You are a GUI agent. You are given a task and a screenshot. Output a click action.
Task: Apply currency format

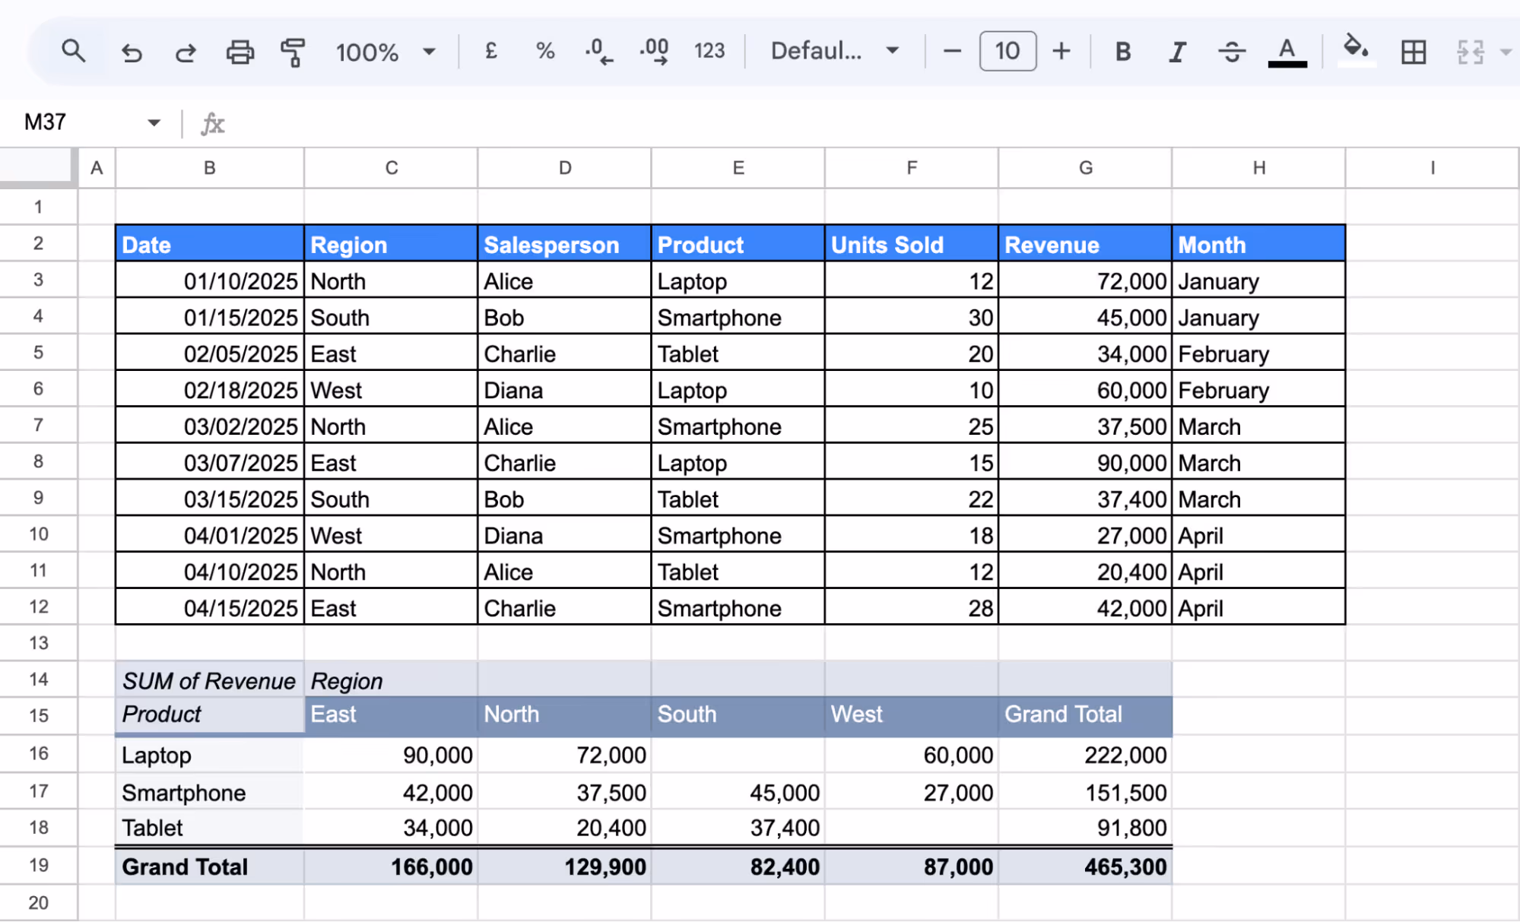click(490, 51)
